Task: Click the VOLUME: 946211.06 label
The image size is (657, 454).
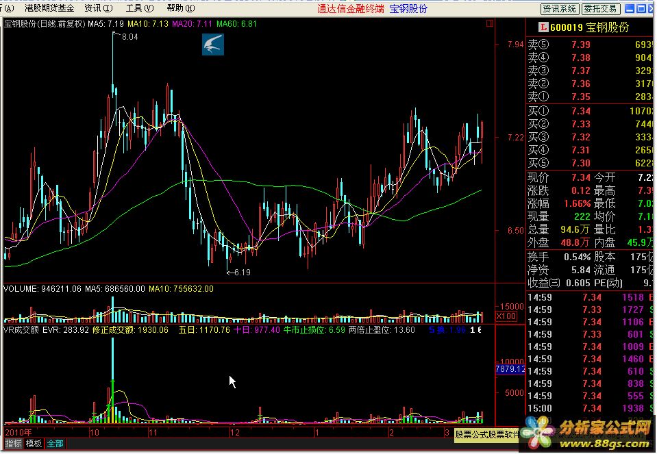Action: 42,289
